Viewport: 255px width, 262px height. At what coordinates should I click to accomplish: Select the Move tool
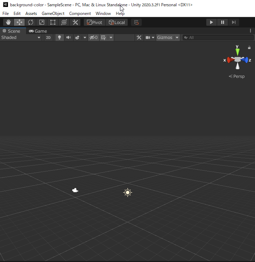pos(19,22)
